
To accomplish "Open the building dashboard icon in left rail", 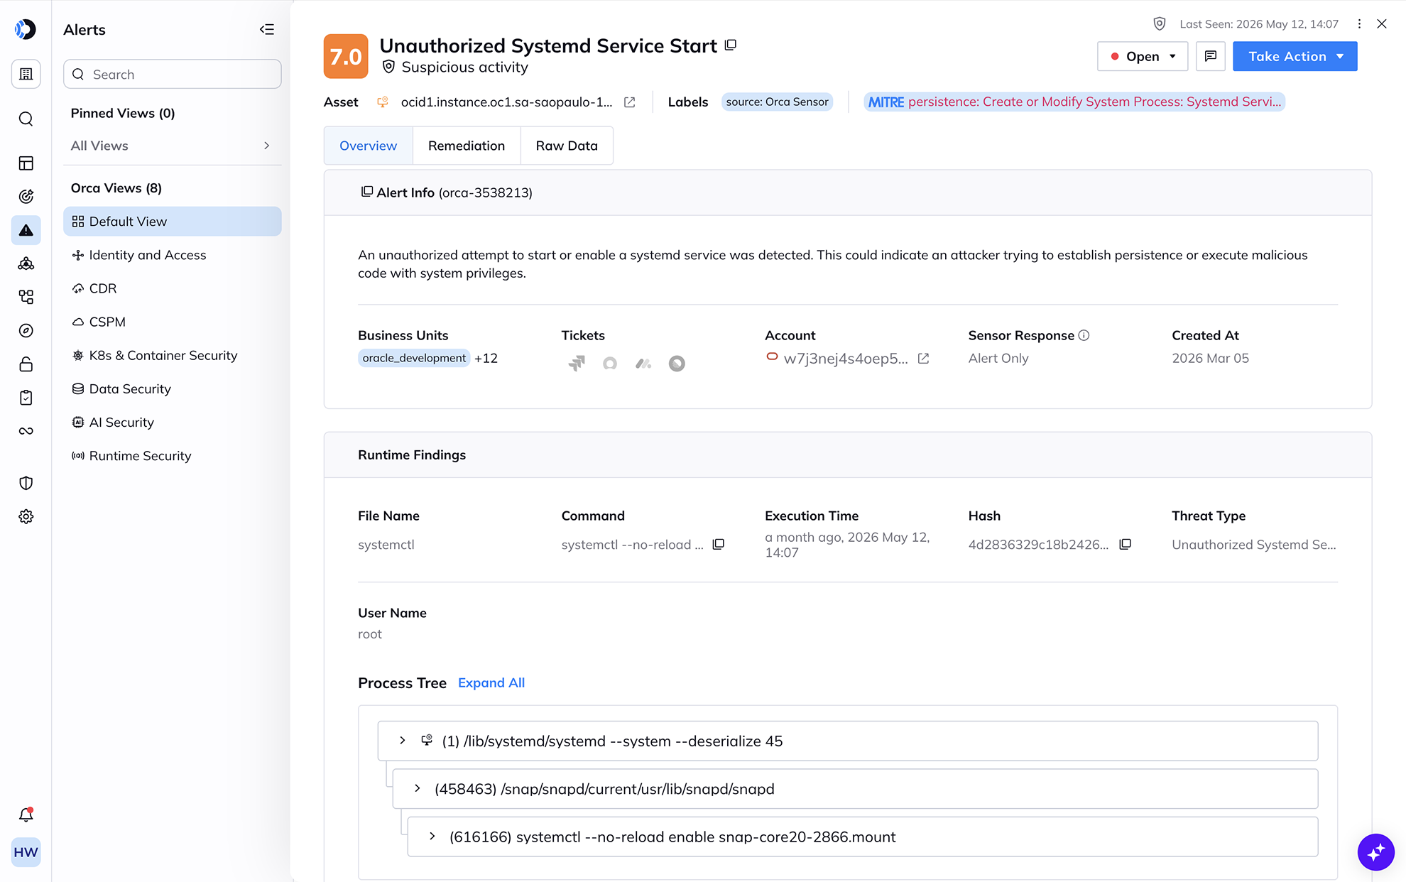I will 26,74.
